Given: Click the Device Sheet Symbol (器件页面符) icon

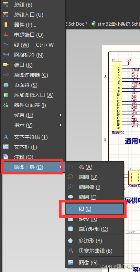Looking at the screenshot, I should pos(6,105).
